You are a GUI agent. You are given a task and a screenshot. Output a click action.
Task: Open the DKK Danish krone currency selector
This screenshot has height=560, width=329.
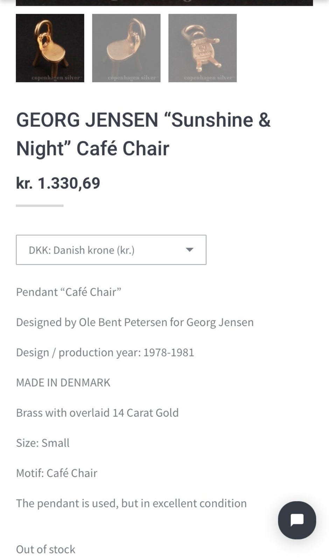tap(111, 250)
